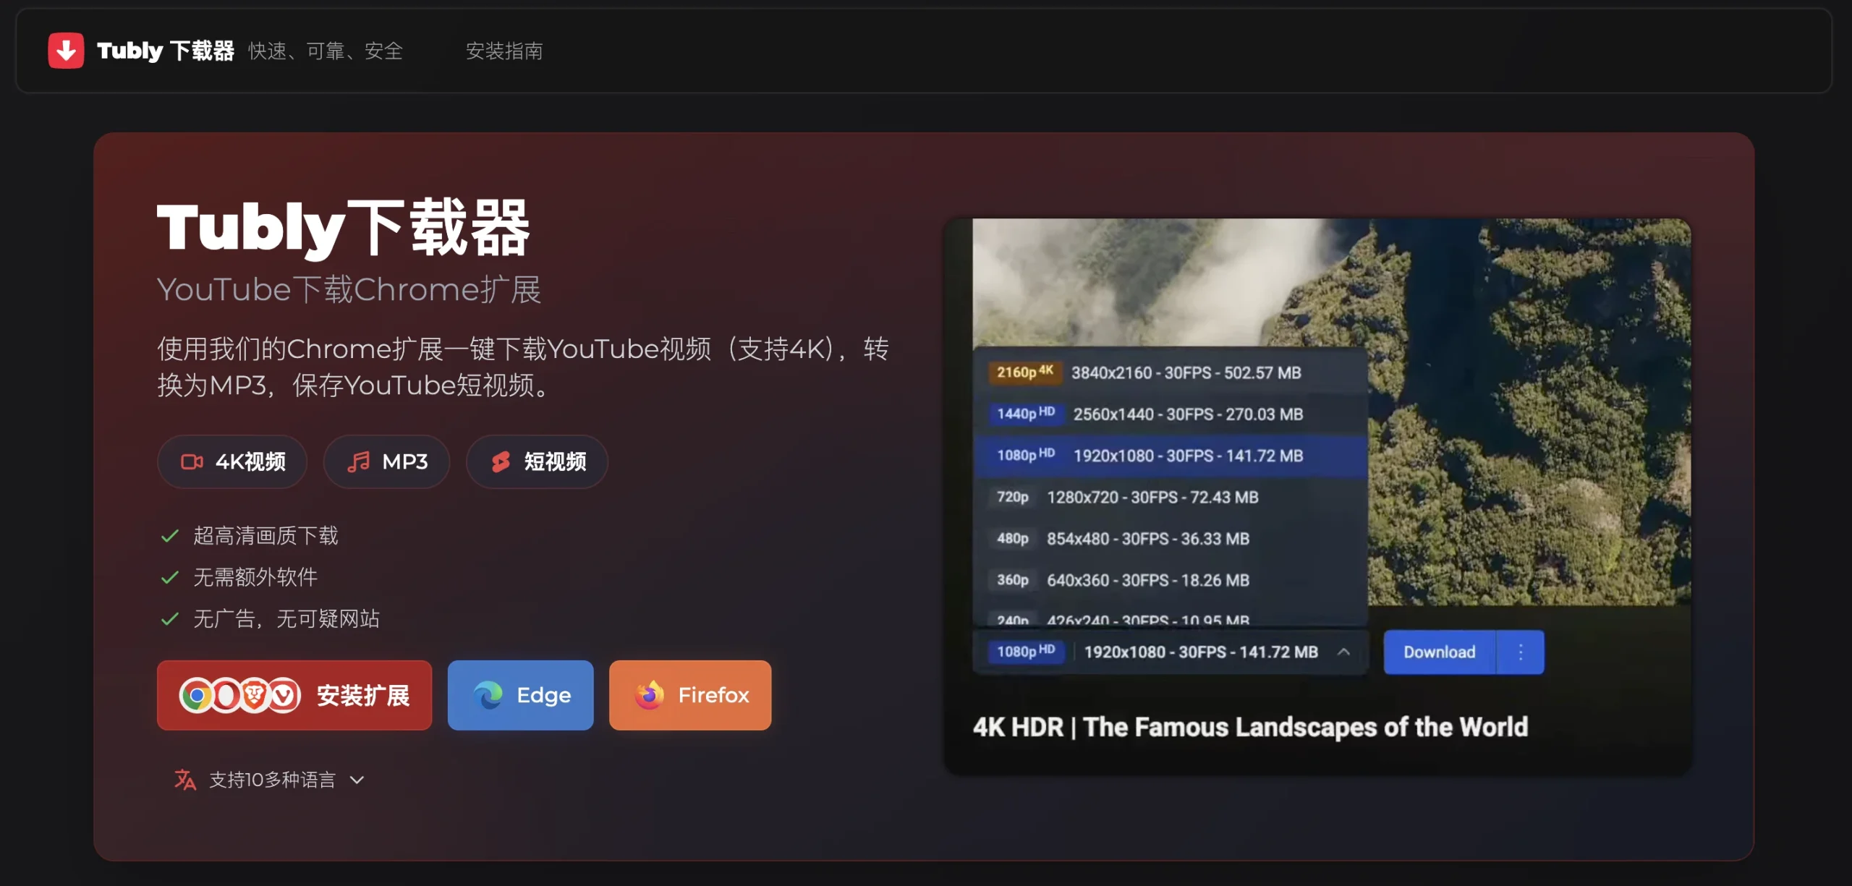This screenshot has width=1852, height=886.
Task: Click the 1440p HD blue badge
Action: (1025, 414)
